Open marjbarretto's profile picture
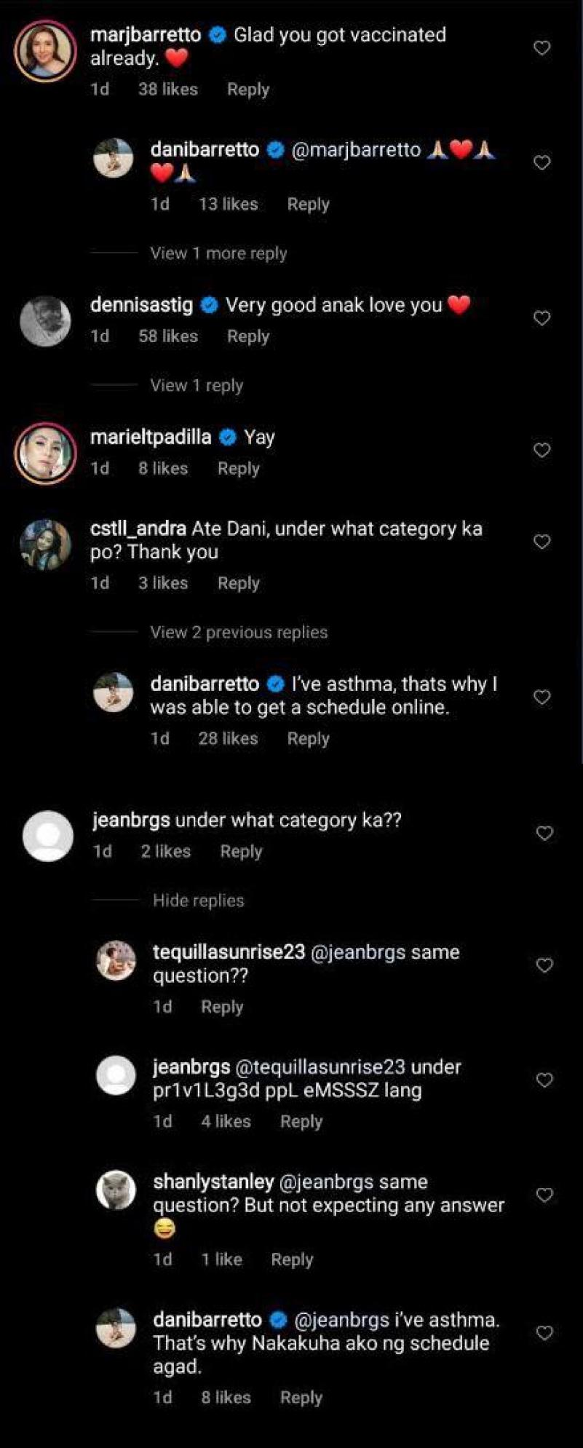The image size is (583, 1448). pyautogui.click(x=45, y=51)
